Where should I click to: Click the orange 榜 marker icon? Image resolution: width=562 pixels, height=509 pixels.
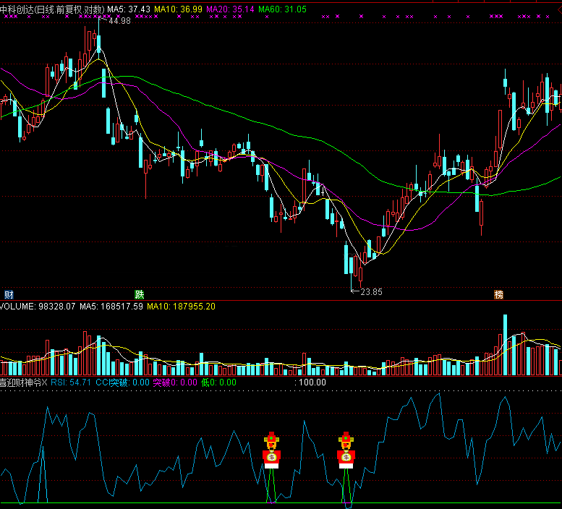(498, 294)
